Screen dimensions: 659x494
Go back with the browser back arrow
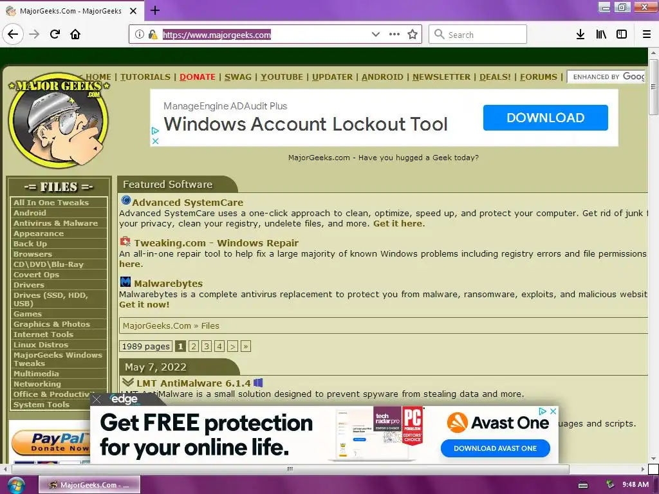13,34
